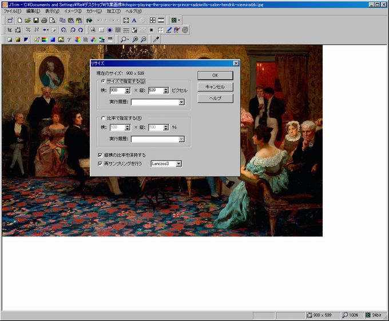This screenshot has width=389, height=321.
Task: Select '比率で指定する(R)' radio button
Action: 103,118
